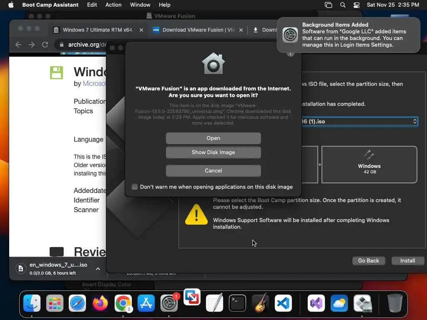Close the Download VMware Fusion tab
427x320 pixels.
click(x=241, y=30)
